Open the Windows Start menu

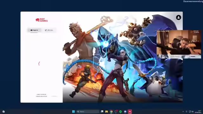point(74,111)
